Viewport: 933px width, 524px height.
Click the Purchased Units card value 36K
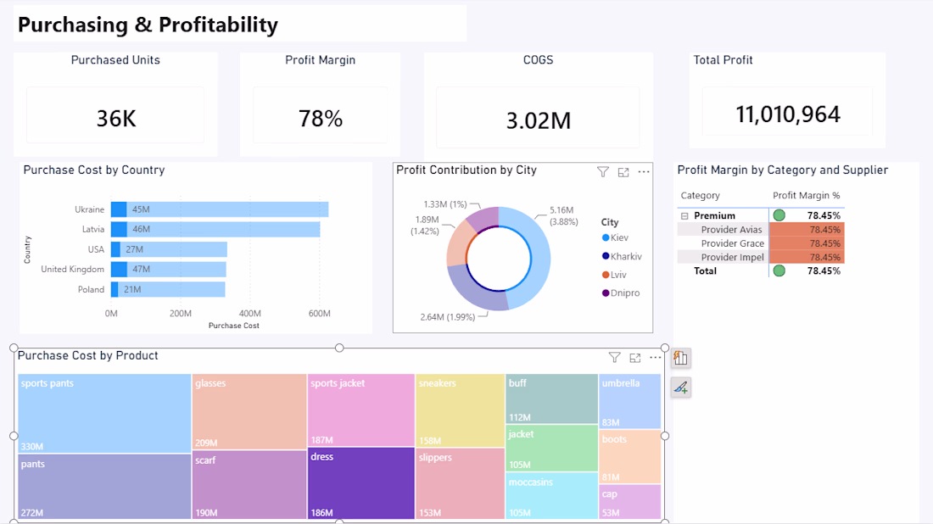click(117, 119)
